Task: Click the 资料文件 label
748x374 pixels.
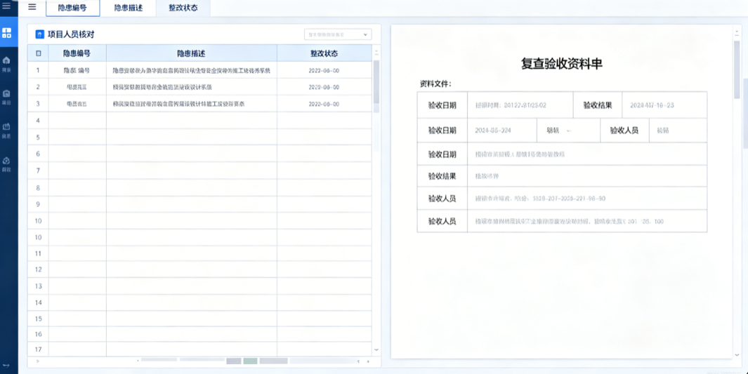Action: [435, 84]
